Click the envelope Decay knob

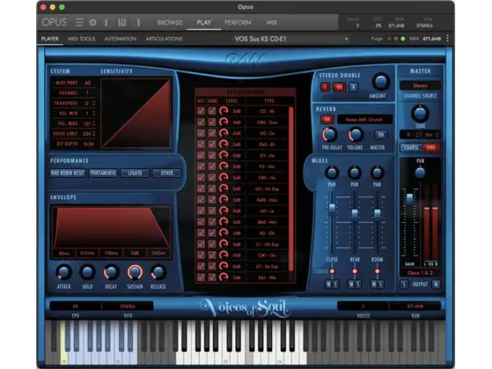(x=111, y=272)
